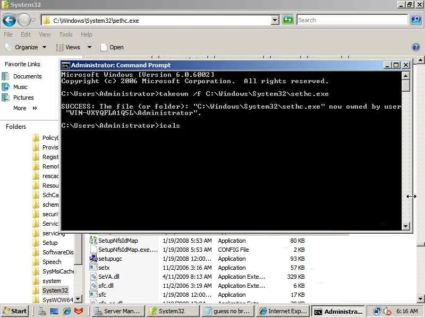The image size is (425, 318).
Task: Select the sfc.dll file
Action: 106,286
